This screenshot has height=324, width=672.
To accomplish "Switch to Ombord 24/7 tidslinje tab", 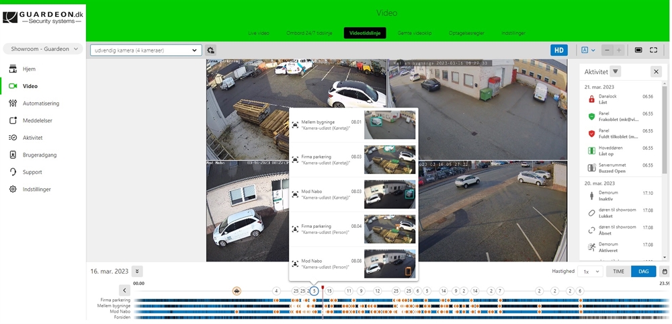I will (x=310, y=33).
